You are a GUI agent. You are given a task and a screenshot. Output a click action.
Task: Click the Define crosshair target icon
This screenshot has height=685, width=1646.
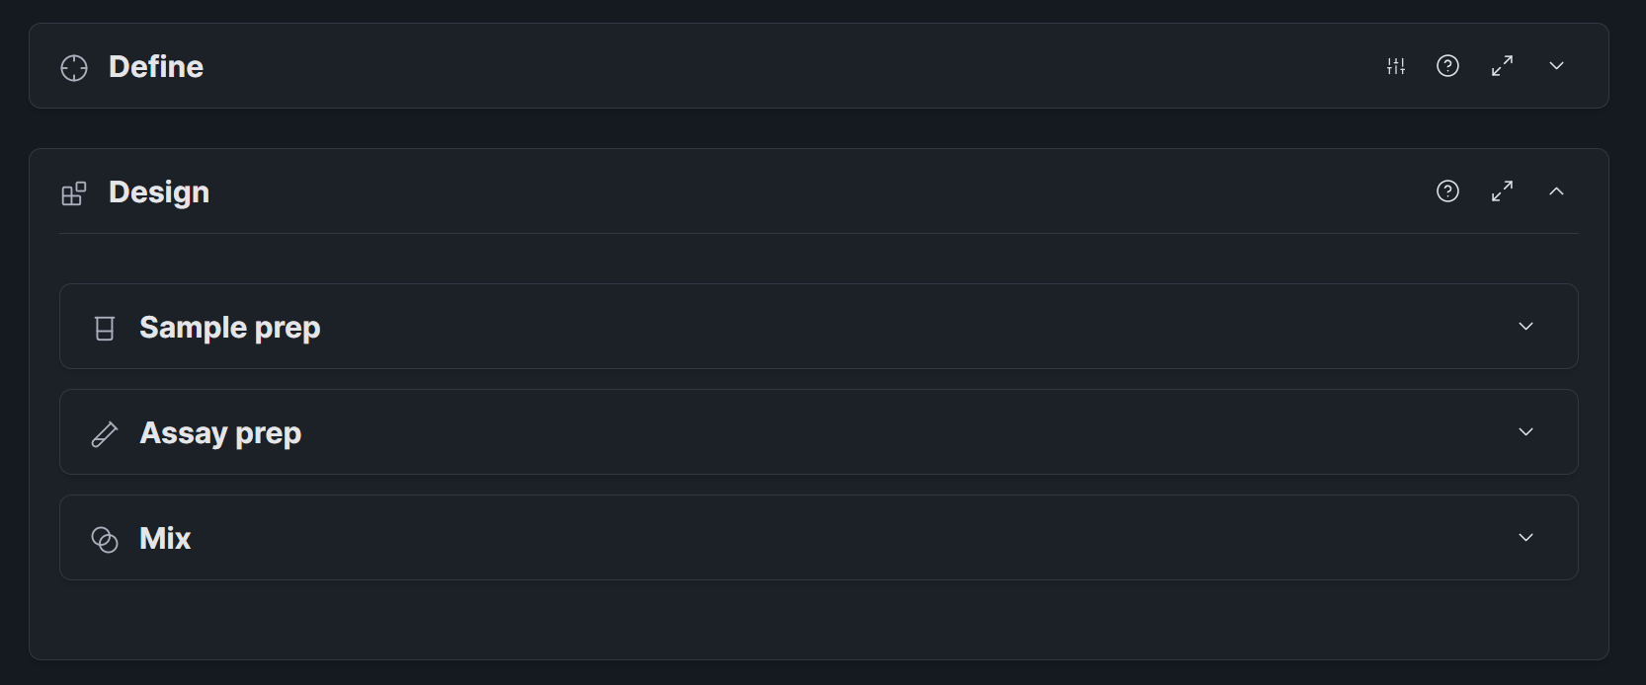pyautogui.click(x=74, y=67)
